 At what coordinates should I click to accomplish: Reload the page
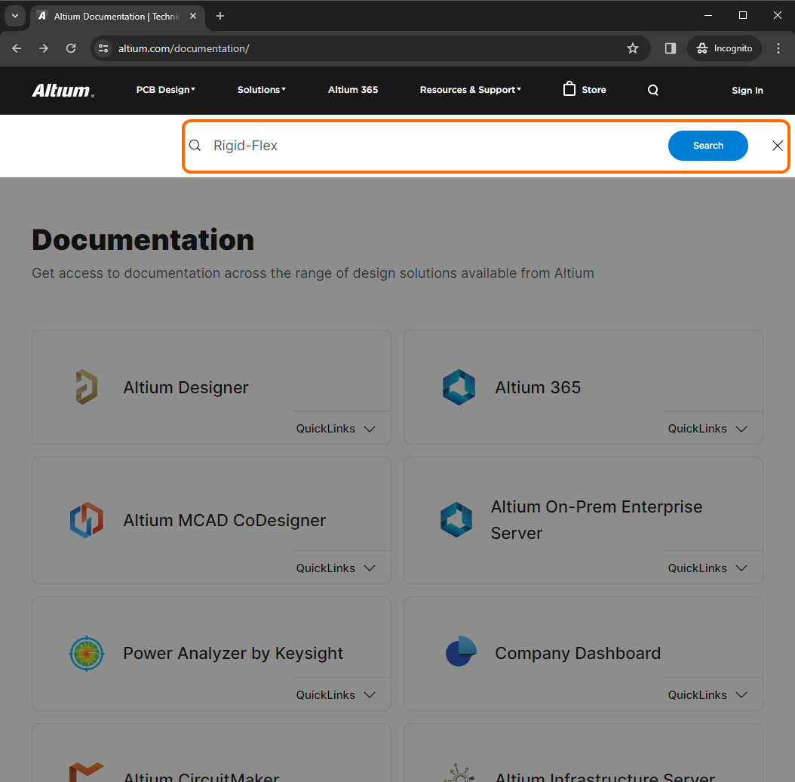coord(71,48)
